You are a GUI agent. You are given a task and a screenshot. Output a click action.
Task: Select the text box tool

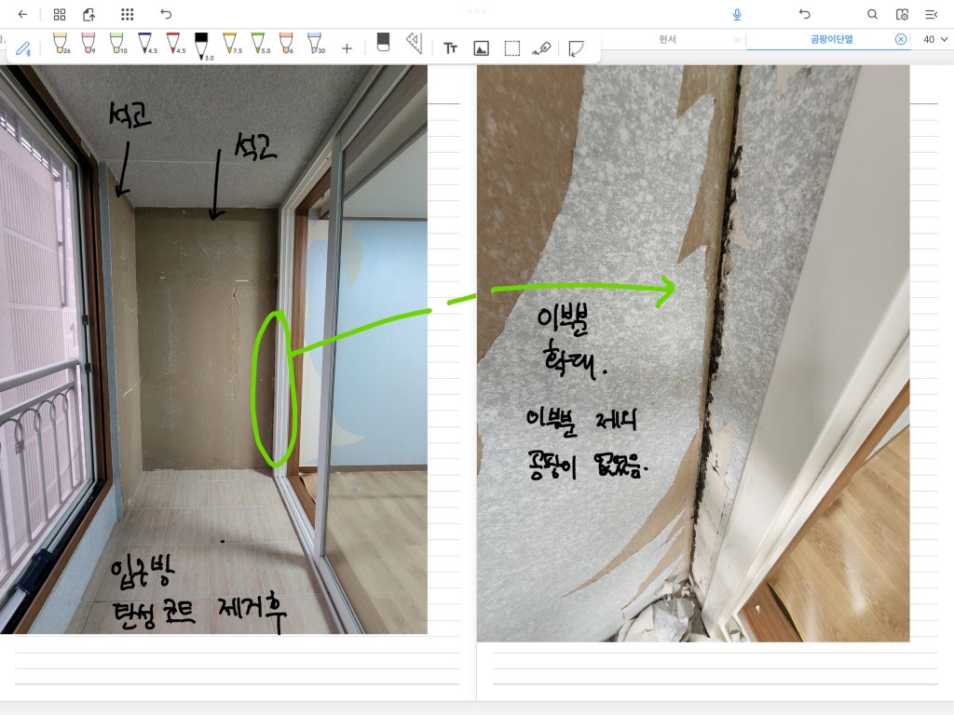click(451, 47)
